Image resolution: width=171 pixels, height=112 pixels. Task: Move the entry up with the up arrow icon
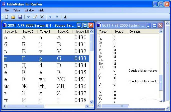tap(50, 17)
